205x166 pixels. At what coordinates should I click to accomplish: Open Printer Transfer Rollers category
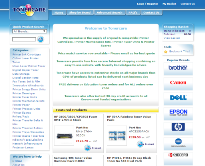(x=28, y=128)
